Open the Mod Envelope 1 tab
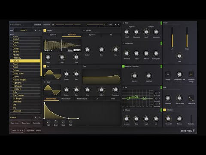 [67, 99]
